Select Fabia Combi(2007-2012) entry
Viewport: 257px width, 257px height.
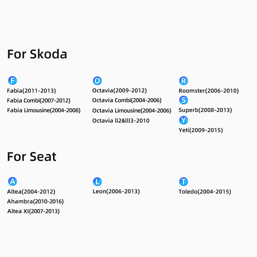39,100
